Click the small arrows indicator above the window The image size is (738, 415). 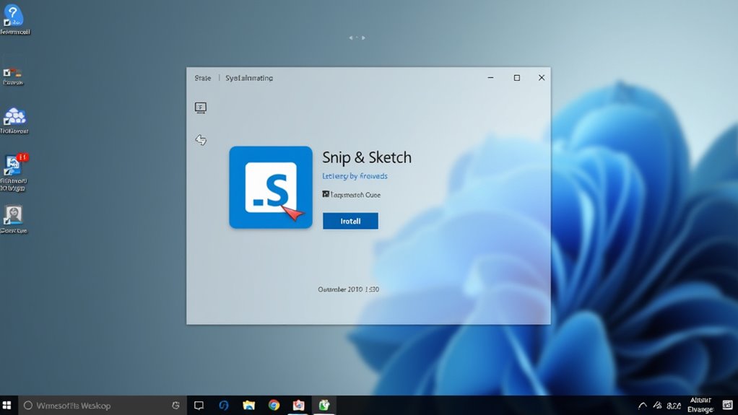(x=357, y=38)
